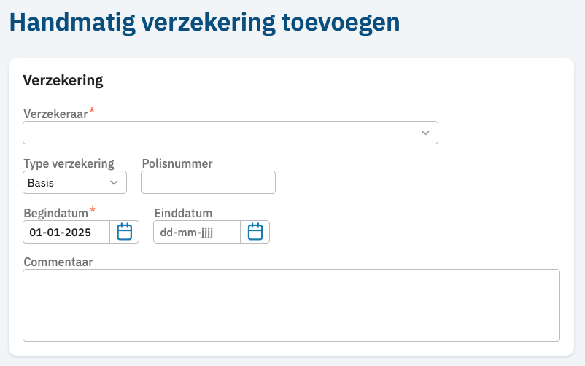Expand the Type verzekering chevron arrow

(114, 182)
